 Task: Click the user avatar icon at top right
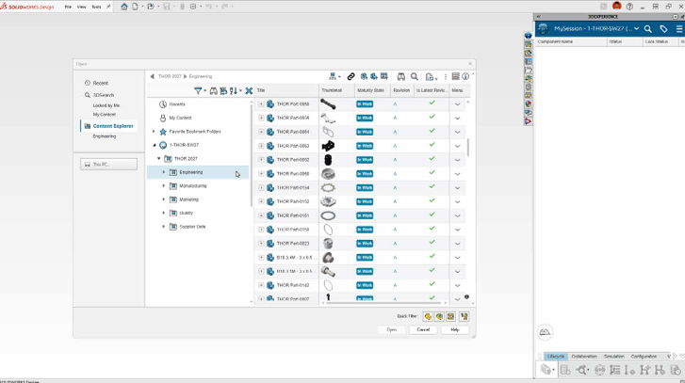617,6
